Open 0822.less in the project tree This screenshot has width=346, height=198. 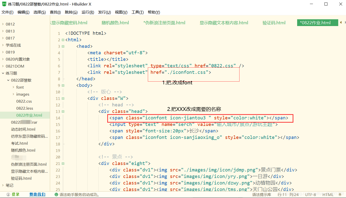click(25, 108)
